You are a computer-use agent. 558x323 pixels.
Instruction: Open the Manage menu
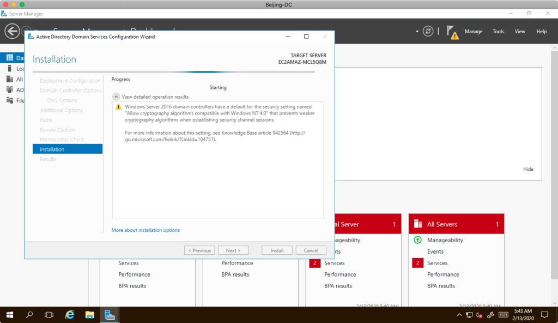(x=473, y=32)
